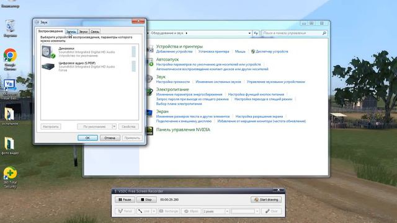Select the 360 Total Security desktop icon
Viewport: 397px width, 223px height.
10,178
